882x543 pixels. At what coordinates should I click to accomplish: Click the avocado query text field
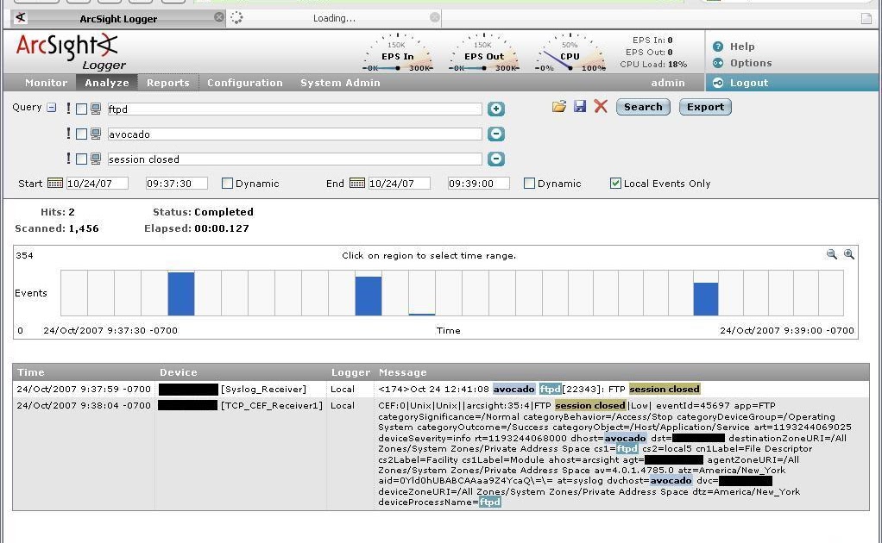click(294, 134)
